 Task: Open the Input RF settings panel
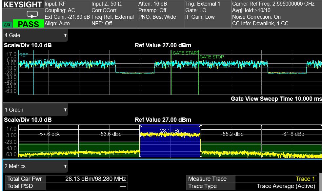click(x=67, y=14)
